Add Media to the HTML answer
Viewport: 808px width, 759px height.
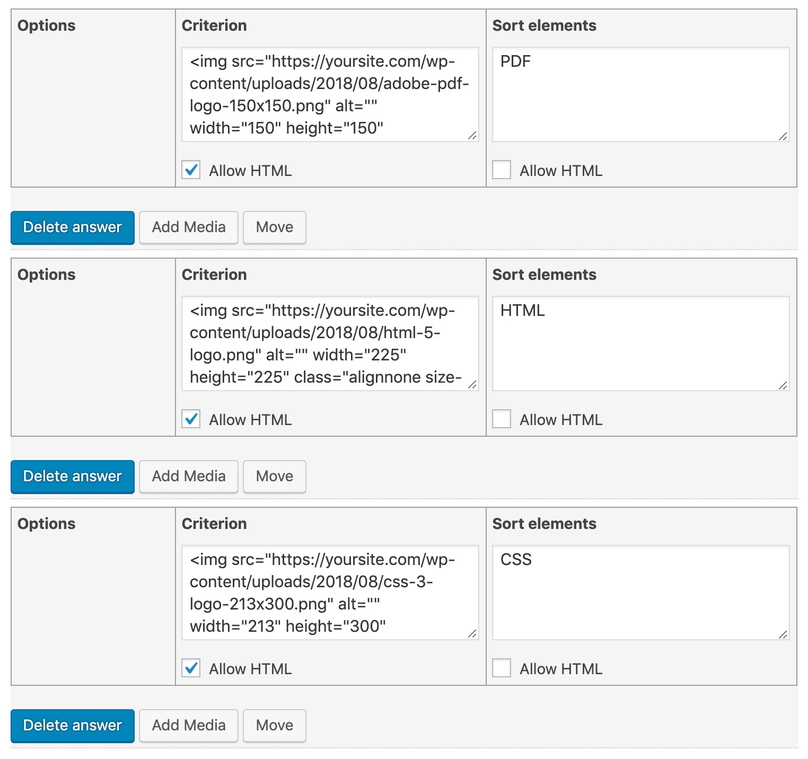pos(189,476)
